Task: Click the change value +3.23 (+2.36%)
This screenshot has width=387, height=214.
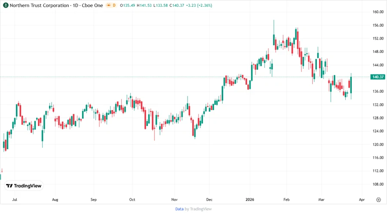Action: click(x=199, y=6)
